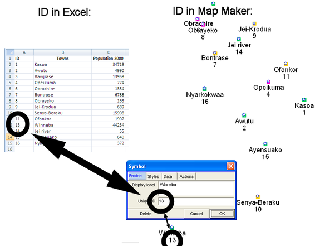Click the Unique ID input field
The height and width of the screenshot is (246, 315).
click(196, 201)
